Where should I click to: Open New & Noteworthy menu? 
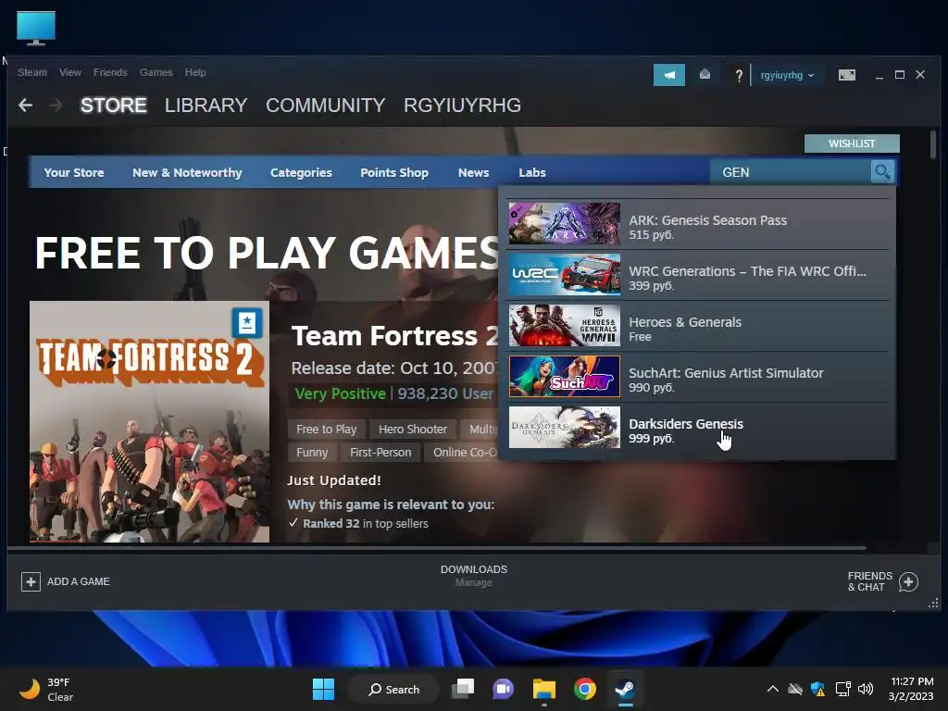coord(187,172)
